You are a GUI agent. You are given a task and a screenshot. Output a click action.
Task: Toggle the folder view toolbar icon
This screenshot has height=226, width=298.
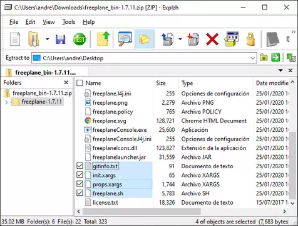pyautogui.click(x=145, y=39)
